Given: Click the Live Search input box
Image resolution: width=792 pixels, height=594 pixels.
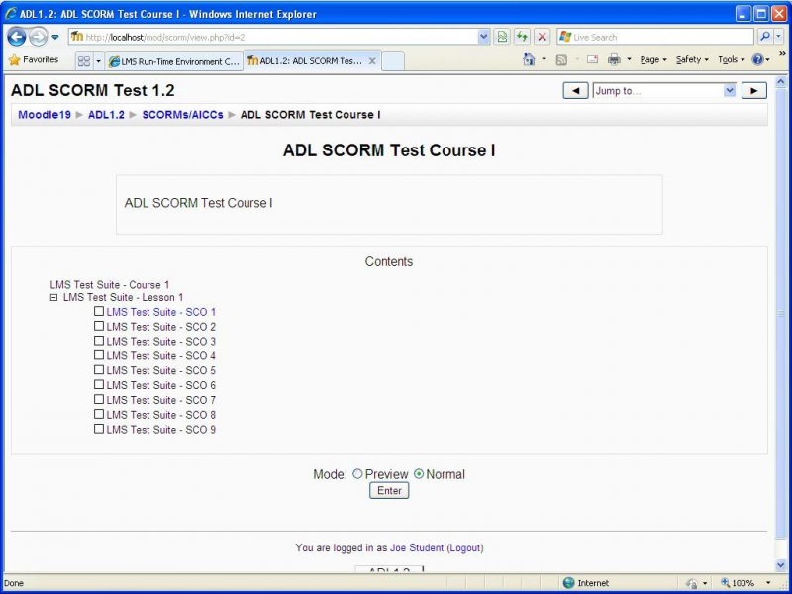Looking at the screenshot, I should (655, 37).
